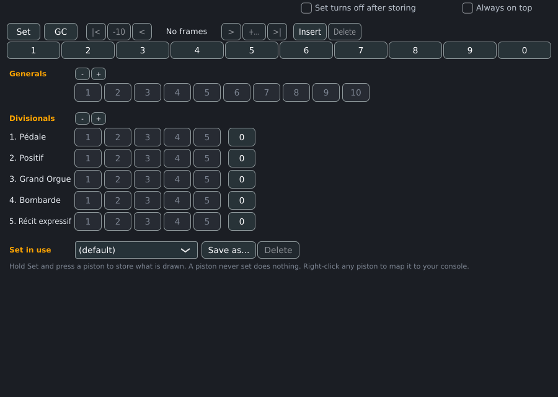Click Positif cancel 0 button
Viewport: 558px width, 397px height.
[242, 158]
